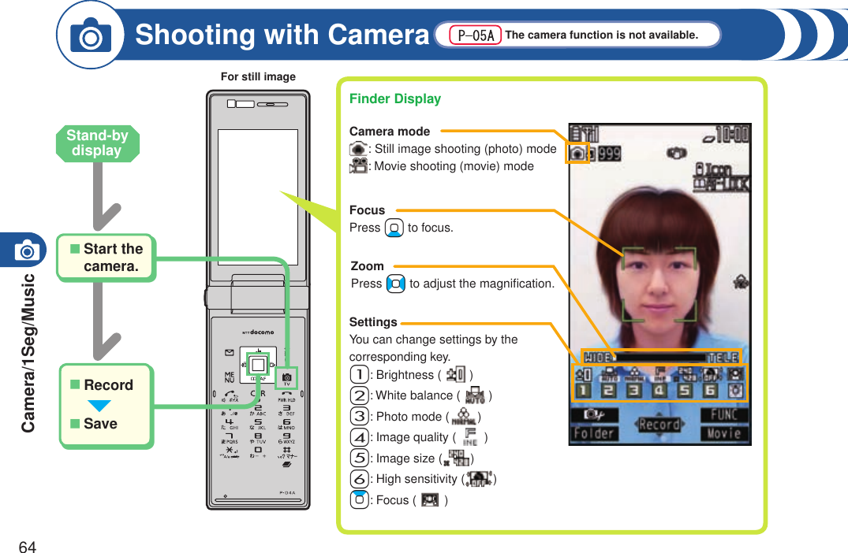Click the FUNC softkey in the finder
Screen dimensions: 848x553
(724, 414)
